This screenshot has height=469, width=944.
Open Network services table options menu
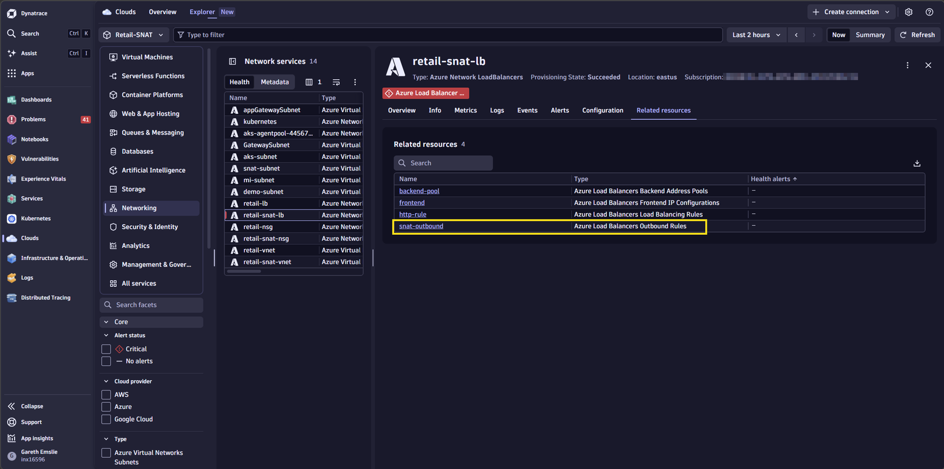355,82
